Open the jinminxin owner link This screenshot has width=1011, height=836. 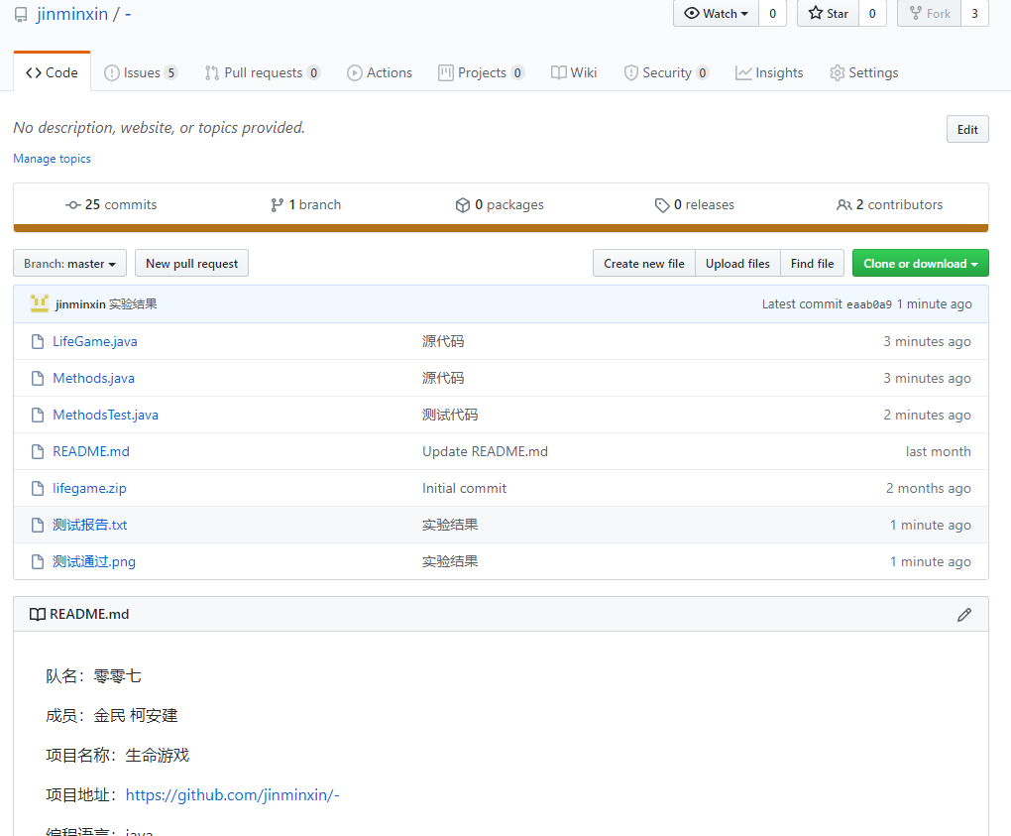(72, 14)
